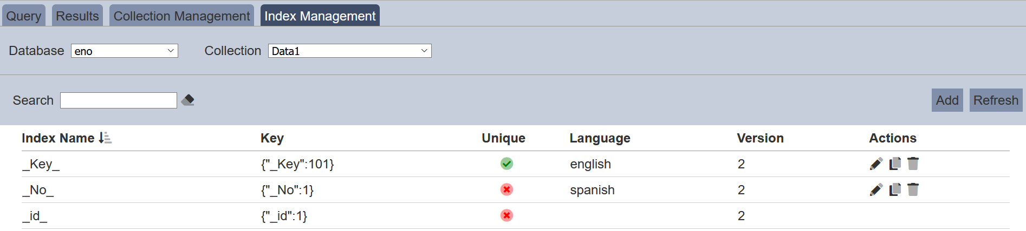Viewport: 1026px width, 231px height.
Task: Click the green unique check in the _Key_ row
Action: (x=506, y=164)
